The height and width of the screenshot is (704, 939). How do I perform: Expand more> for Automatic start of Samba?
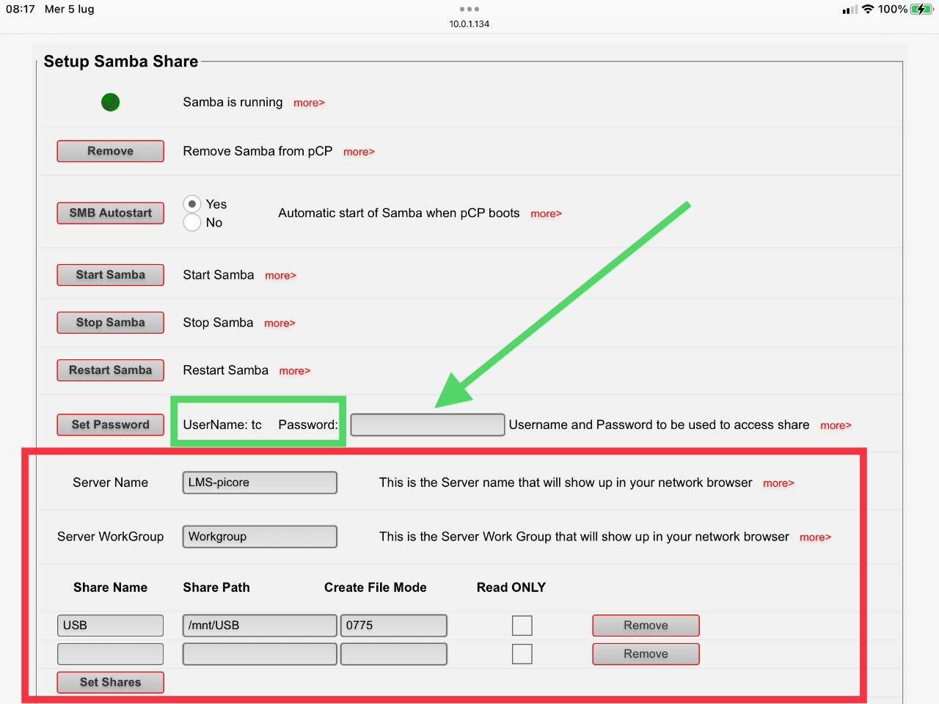click(546, 214)
